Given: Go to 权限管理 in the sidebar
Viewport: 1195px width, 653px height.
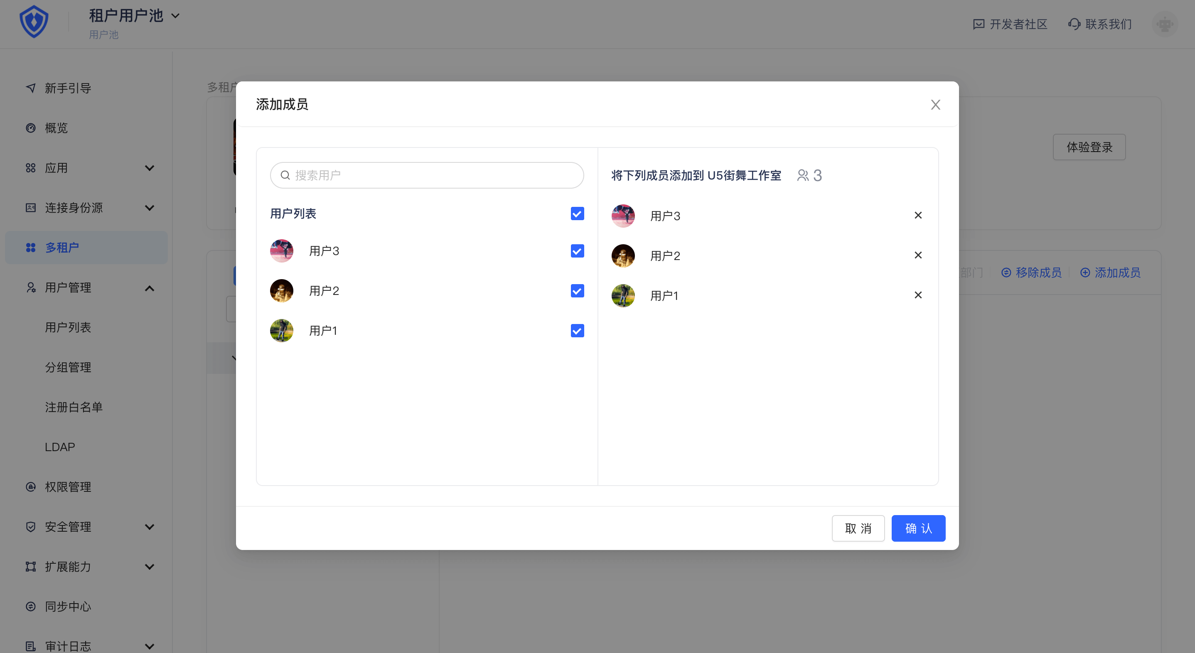Looking at the screenshot, I should pos(68,487).
